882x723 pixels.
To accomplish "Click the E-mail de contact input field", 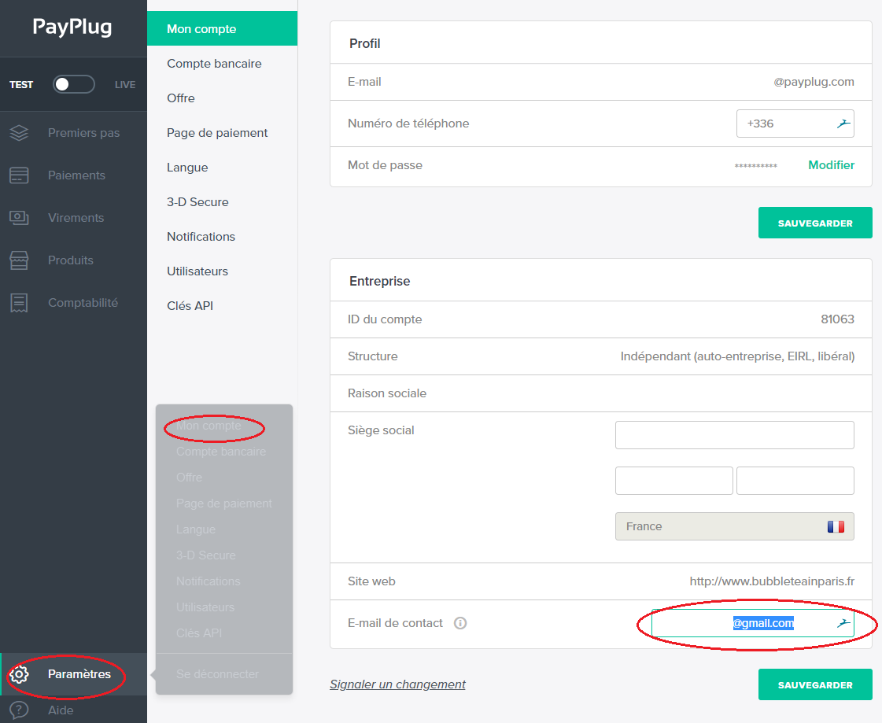I will [x=753, y=623].
